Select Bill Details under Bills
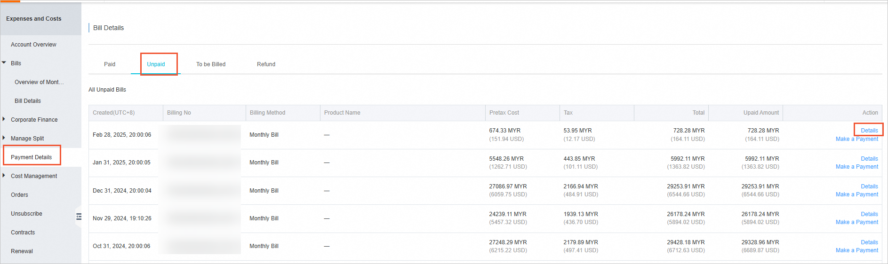 coord(28,101)
